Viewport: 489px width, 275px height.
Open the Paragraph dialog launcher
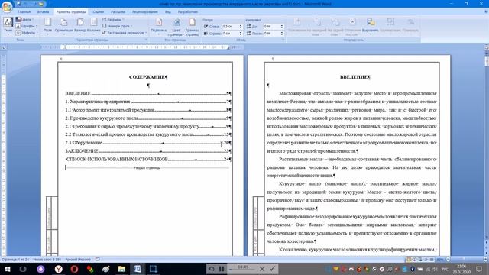(x=283, y=40)
